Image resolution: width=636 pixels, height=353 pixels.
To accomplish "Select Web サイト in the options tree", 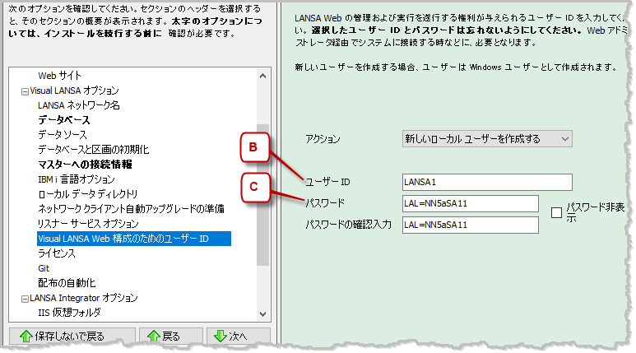I will click(x=59, y=76).
